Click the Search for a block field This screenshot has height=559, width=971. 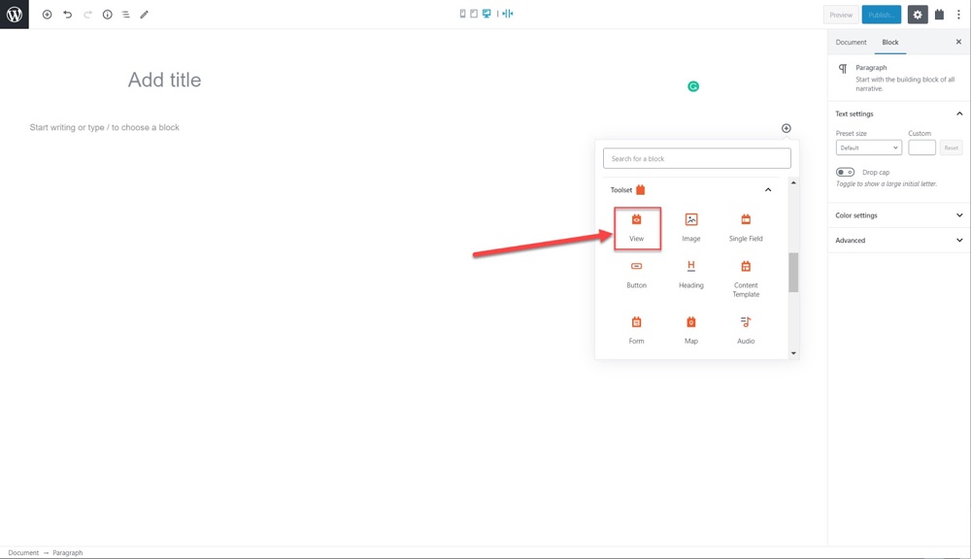[696, 158]
